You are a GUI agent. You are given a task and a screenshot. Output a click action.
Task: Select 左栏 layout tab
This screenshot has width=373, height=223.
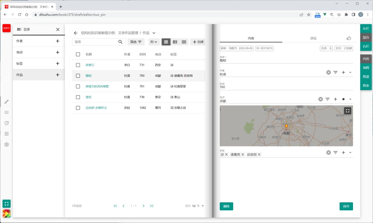[x=366, y=28]
